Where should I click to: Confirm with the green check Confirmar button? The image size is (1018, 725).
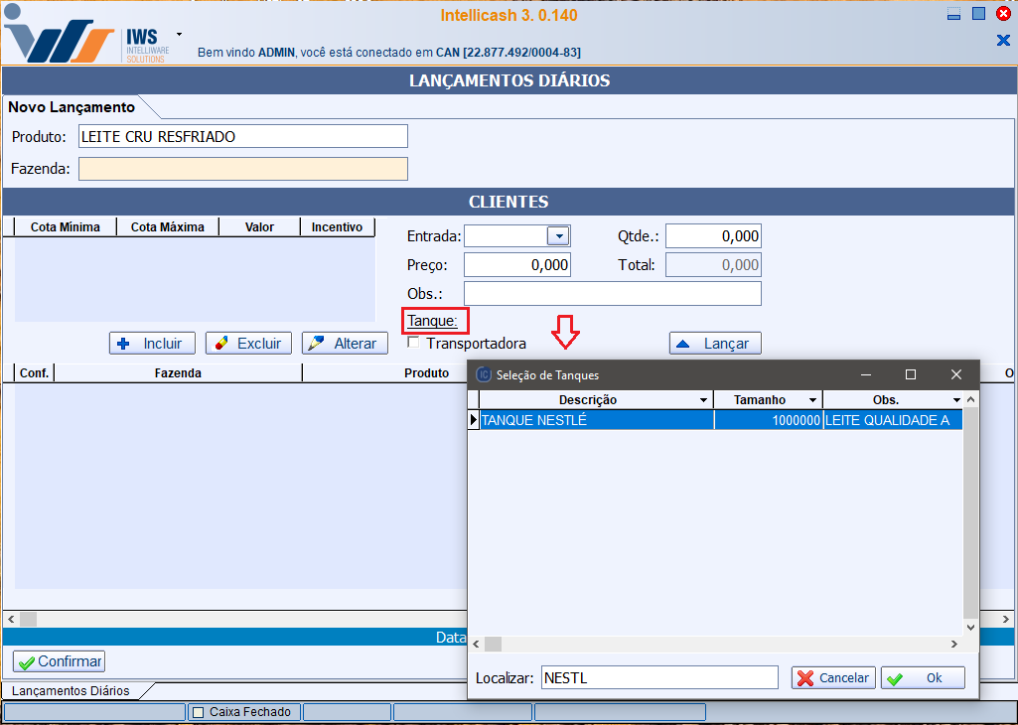point(59,661)
